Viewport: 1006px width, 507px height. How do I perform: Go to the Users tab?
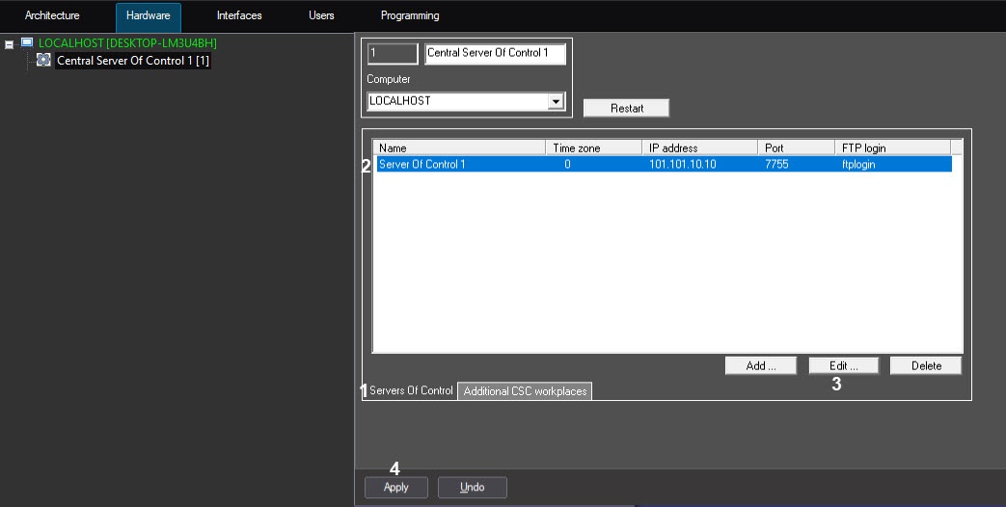click(321, 15)
